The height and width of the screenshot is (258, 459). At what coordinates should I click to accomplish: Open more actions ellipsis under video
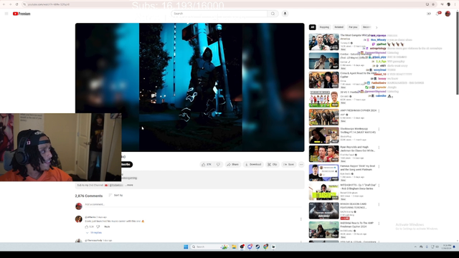(301, 164)
